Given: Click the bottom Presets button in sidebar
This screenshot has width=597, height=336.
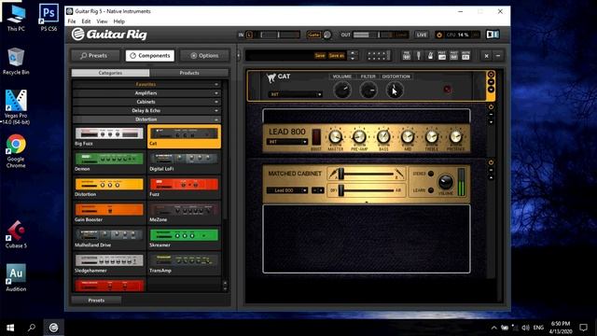Looking at the screenshot, I should pos(96,301).
